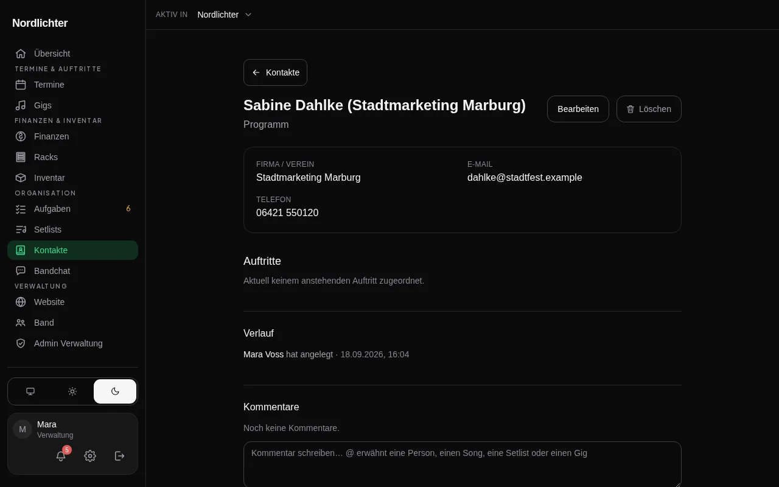Expand the Nordlichter band selector dropdown
This screenshot has width=779, height=487.
pyautogui.click(x=225, y=15)
